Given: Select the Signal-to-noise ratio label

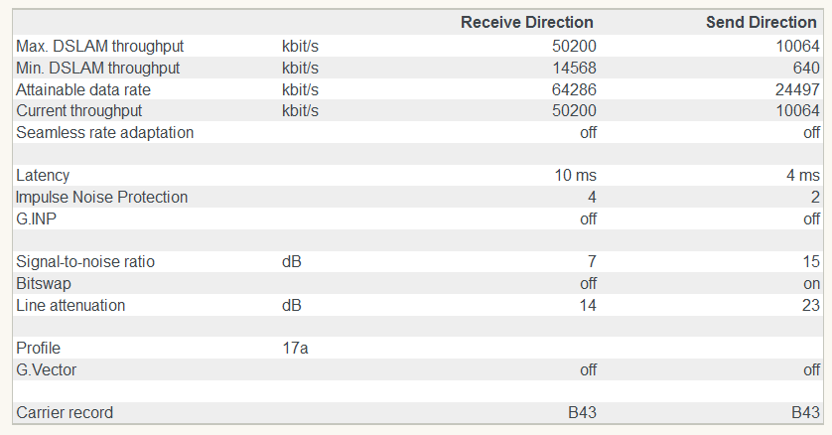Looking at the screenshot, I should tap(85, 262).
